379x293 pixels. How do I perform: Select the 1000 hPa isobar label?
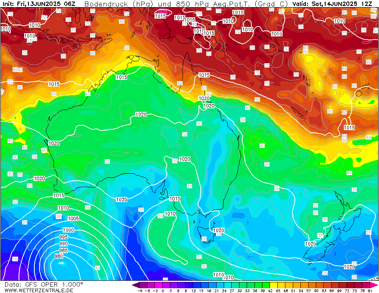tap(68, 230)
